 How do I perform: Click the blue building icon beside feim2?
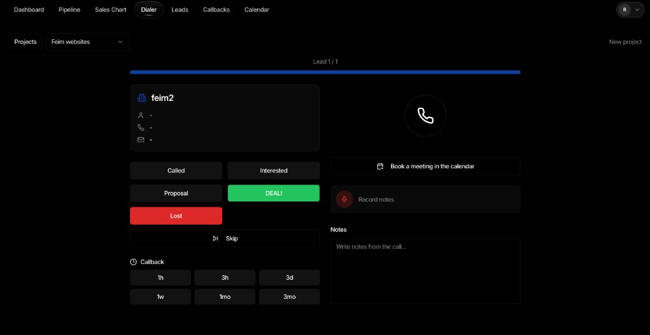[142, 98]
